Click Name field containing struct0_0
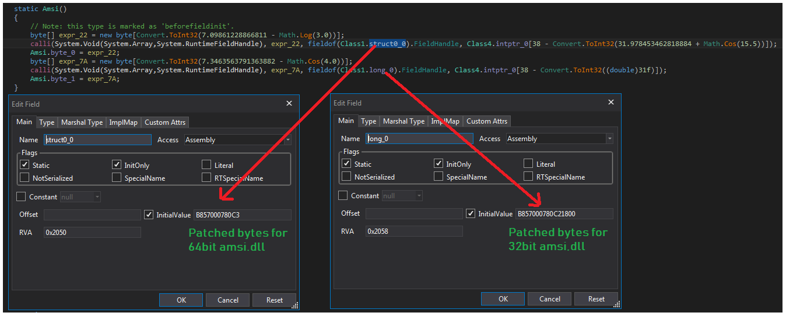 pos(97,140)
